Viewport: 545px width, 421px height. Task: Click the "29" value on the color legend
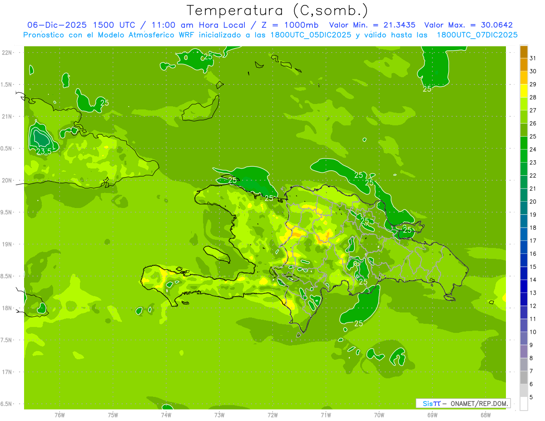533,84
